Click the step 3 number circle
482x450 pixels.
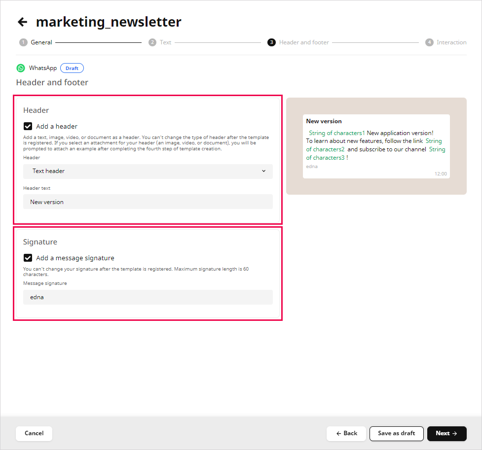click(x=271, y=42)
